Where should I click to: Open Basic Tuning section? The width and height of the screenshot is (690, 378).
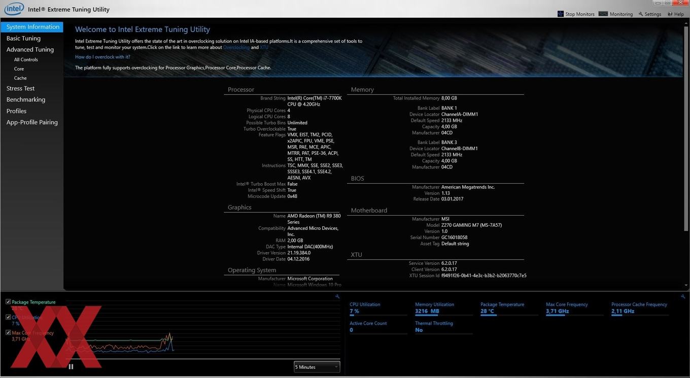click(23, 39)
